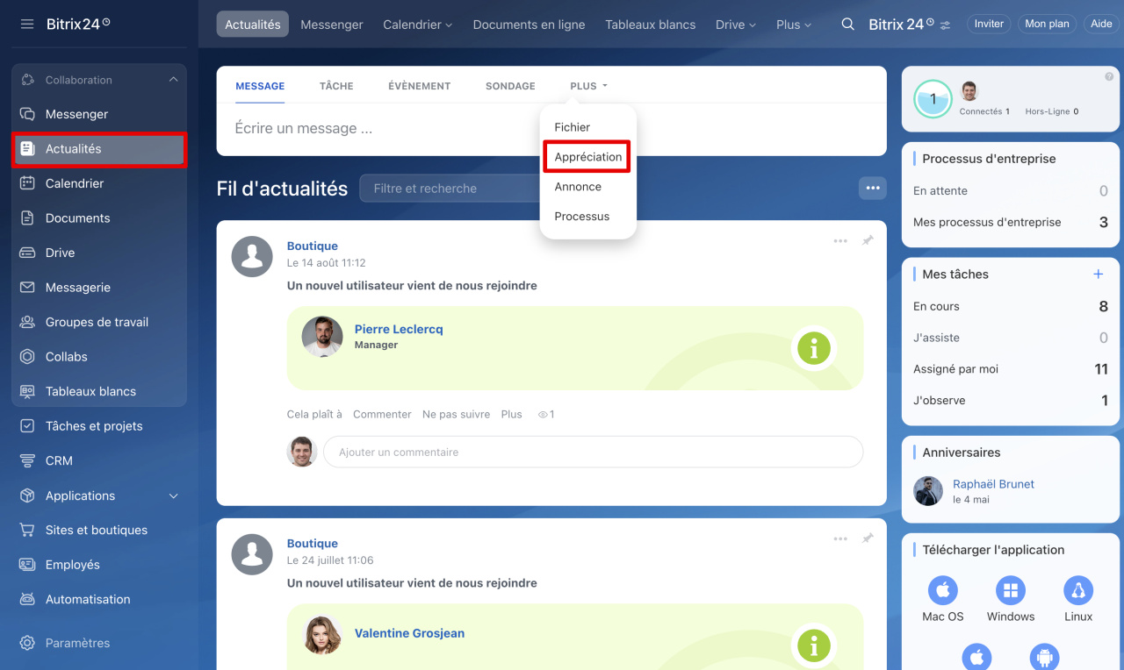Switch to Actualités top tab
This screenshot has height=670, width=1124.
pyautogui.click(x=253, y=25)
